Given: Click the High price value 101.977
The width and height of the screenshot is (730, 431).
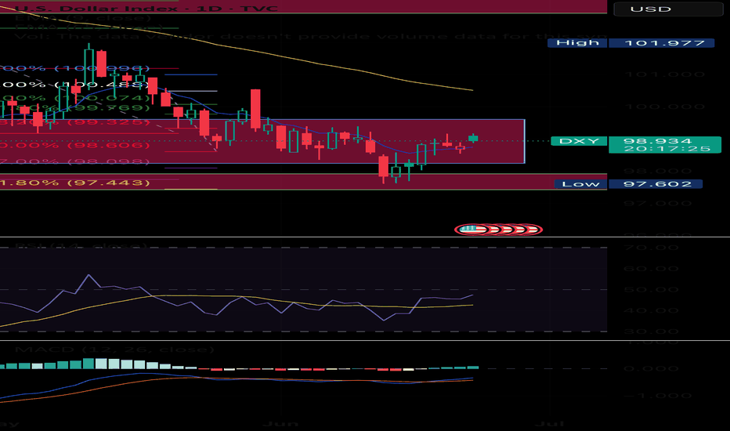Looking at the screenshot, I should coord(661,43).
